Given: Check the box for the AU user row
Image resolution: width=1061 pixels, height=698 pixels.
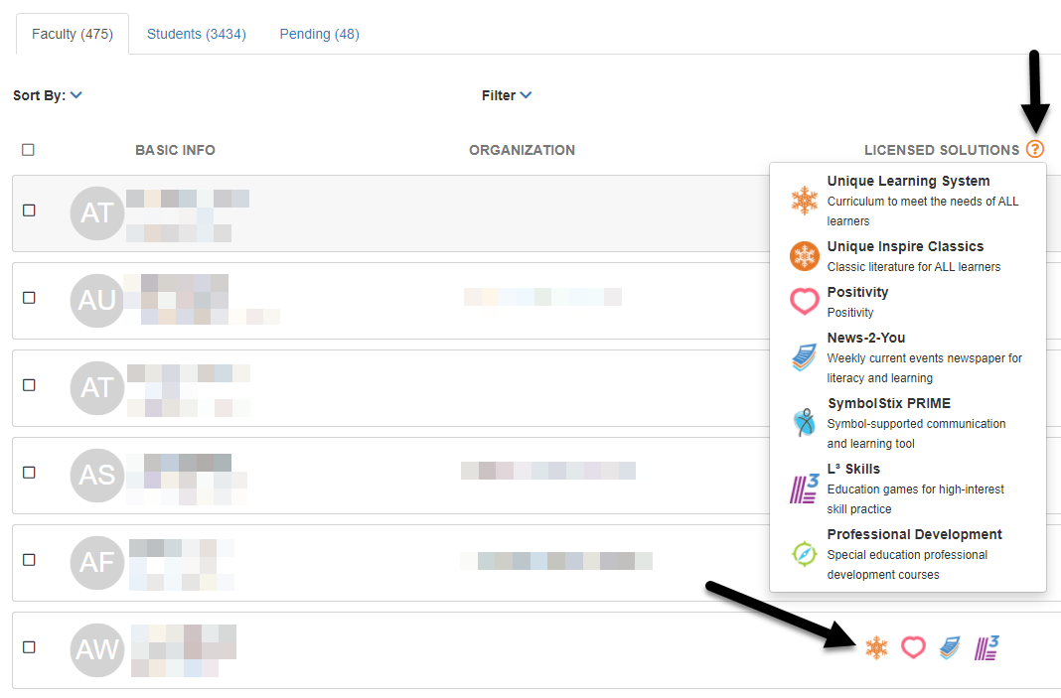Looking at the screenshot, I should [29, 298].
